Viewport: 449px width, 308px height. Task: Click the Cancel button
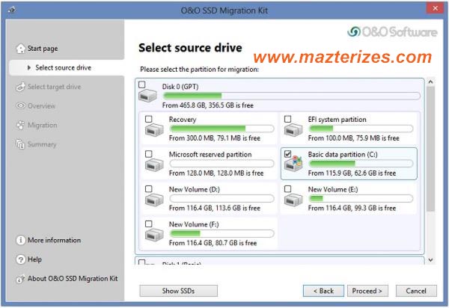pyautogui.click(x=416, y=291)
